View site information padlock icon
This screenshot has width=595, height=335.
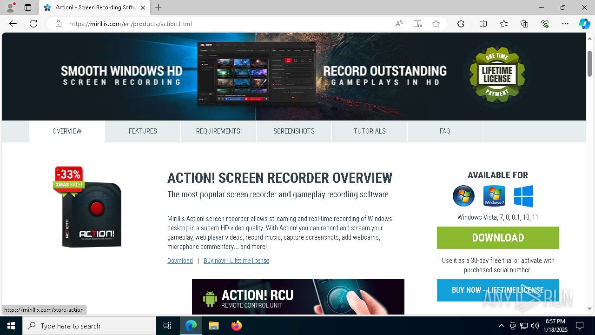pyautogui.click(x=59, y=24)
